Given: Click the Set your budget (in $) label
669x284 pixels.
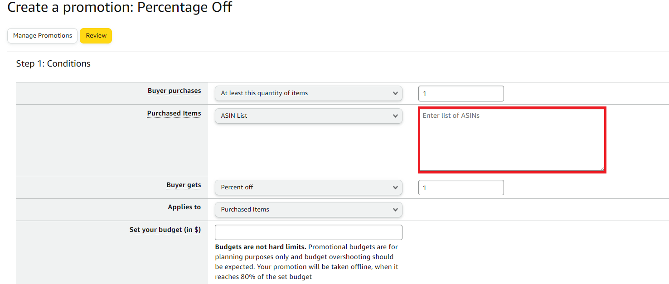Looking at the screenshot, I should point(165,230).
